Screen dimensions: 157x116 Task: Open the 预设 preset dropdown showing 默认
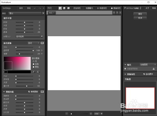click(27, 13)
